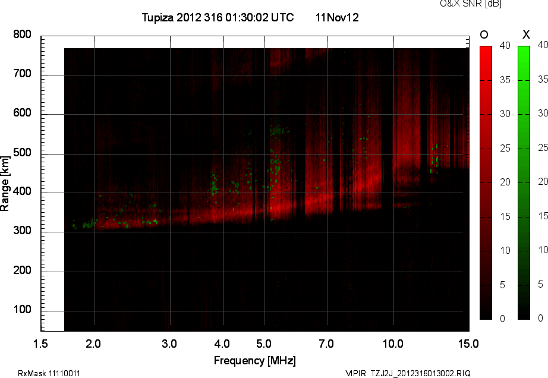Screen dimensions: 548x378
Task: Click the 'VIPIR TZJ2J_2012316013002.RIQ' file name
Action: click(x=408, y=373)
